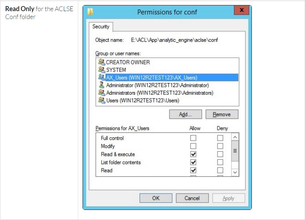Click the CREATOR OWNER group icon

point(101,62)
